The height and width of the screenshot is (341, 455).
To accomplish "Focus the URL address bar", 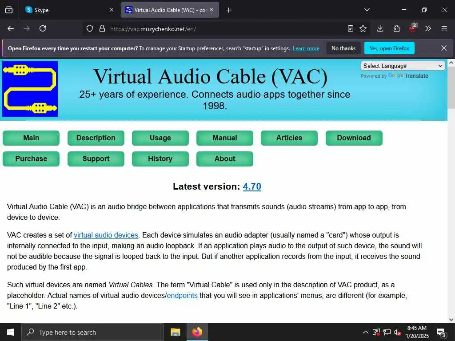I will click(226, 29).
